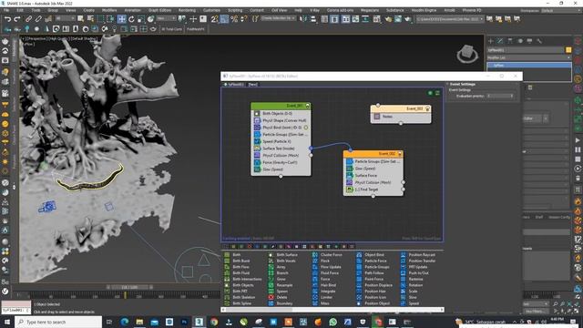Open the Animation menu
The image size is (583, 328).
click(x=132, y=10)
